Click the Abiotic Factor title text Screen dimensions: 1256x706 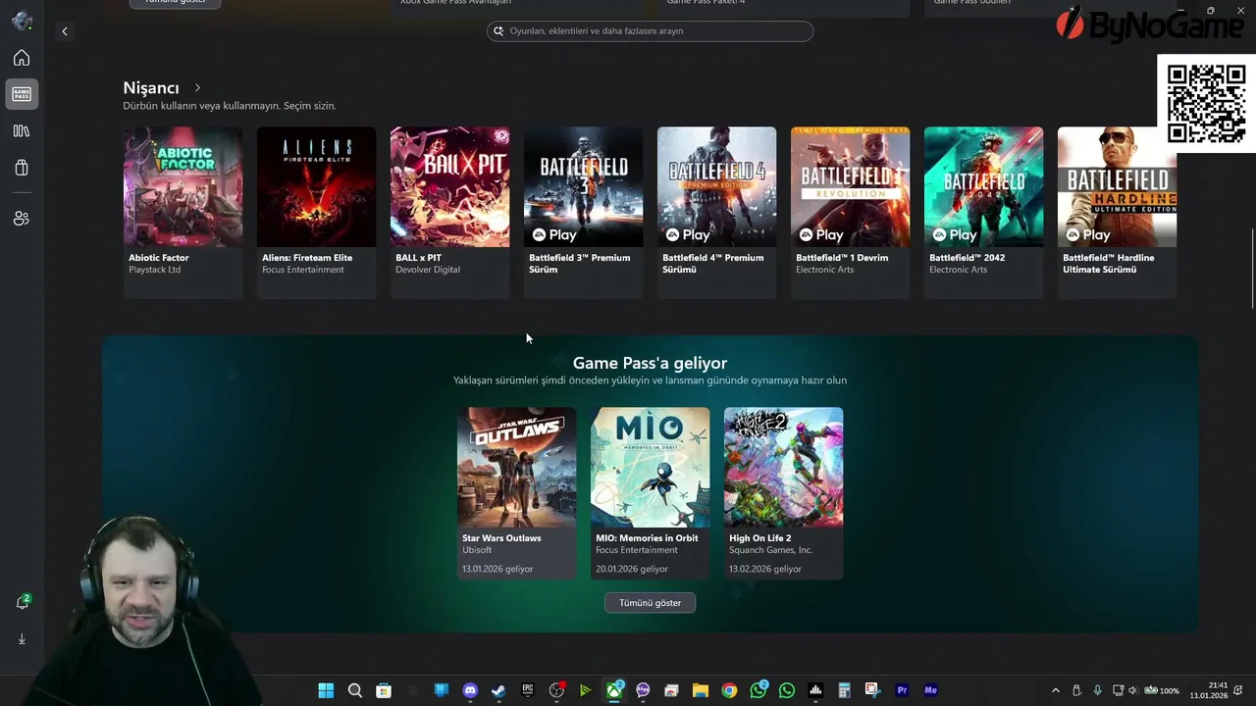[159, 258]
